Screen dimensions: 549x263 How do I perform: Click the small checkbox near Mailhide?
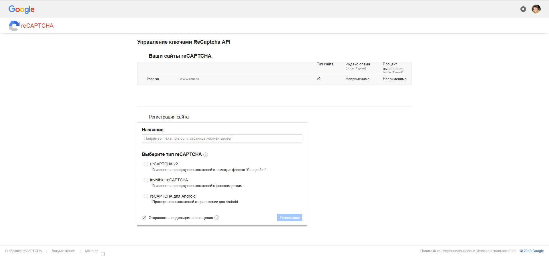click(x=103, y=254)
